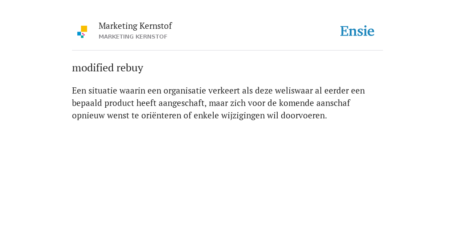Select the blue square in the logo
This screenshot has height=227, width=455.
coord(79,34)
